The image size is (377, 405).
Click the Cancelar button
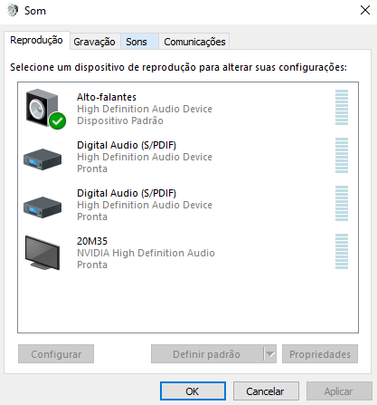coord(266,391)
